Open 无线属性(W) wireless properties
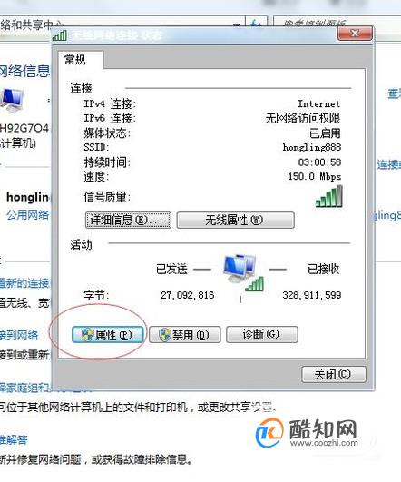This screenshot has height=482, width=401. (x=235, y=220)
